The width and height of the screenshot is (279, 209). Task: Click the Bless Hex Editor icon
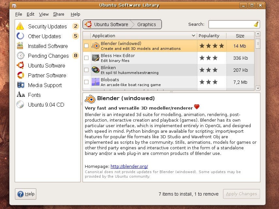tap(95, 58)
